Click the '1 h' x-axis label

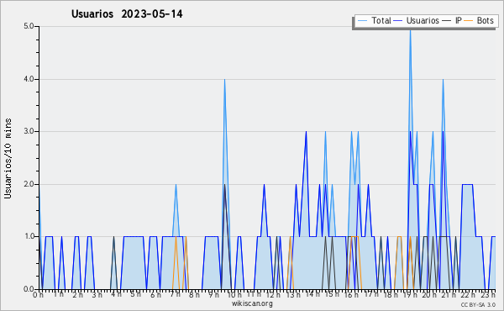pos(58,294)
